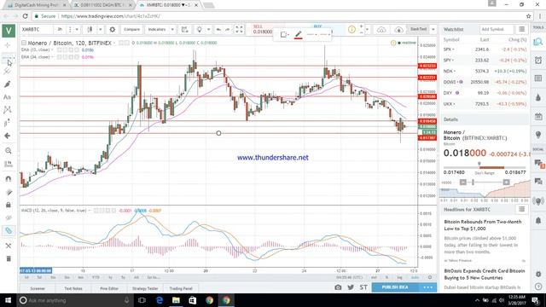Open the floating toolbar rectangle style dropdown
The width and height of the screenshot is (546, 307).
[285, 34]
